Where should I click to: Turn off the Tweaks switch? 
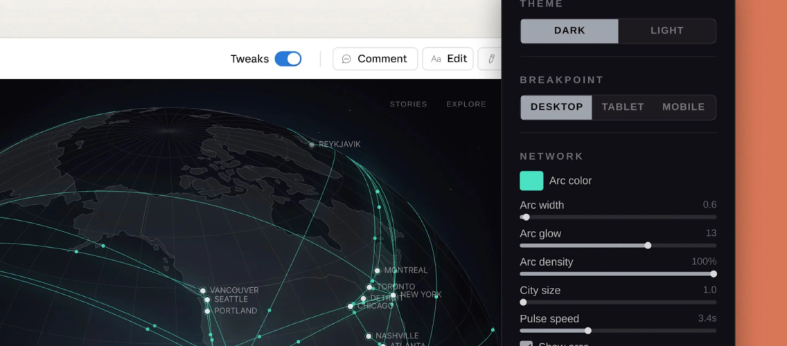(288, 59)
